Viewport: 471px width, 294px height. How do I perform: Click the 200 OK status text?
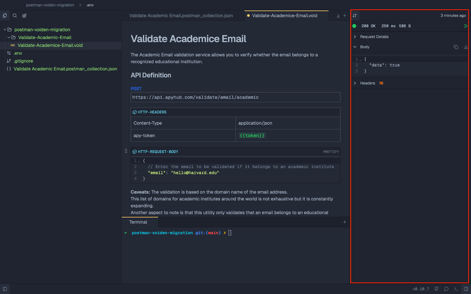[369, 26]
